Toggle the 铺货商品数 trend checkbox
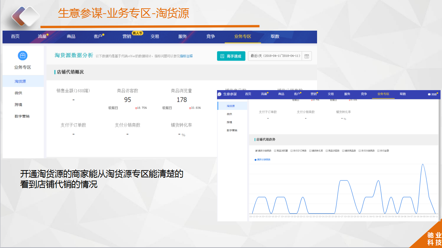This screenshot has width=442, height=248. point(343,151)
